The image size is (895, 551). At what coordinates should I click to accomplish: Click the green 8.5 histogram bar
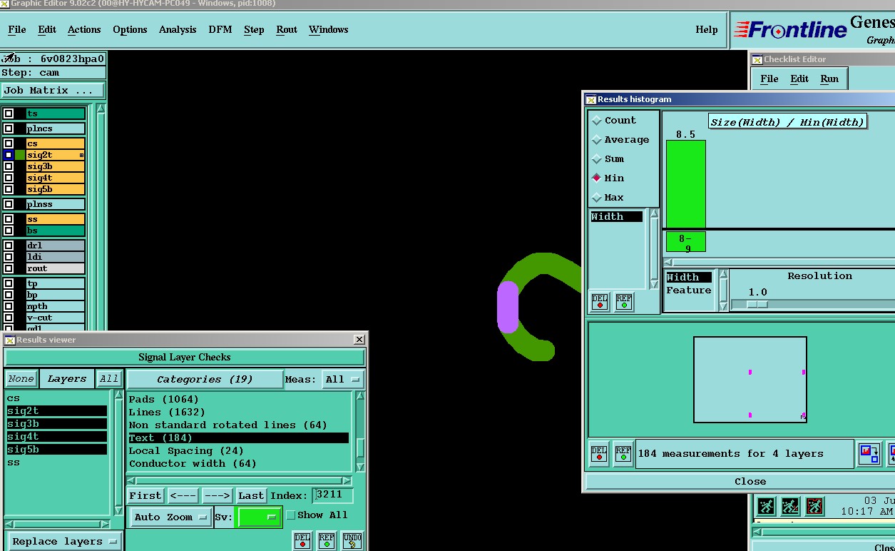(x=685, y=184)
